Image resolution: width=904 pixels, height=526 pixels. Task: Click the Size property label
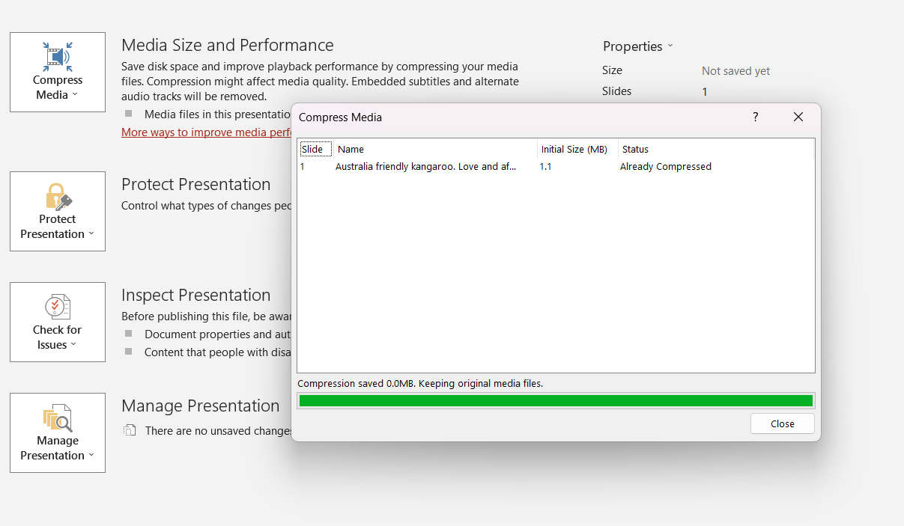612,70
